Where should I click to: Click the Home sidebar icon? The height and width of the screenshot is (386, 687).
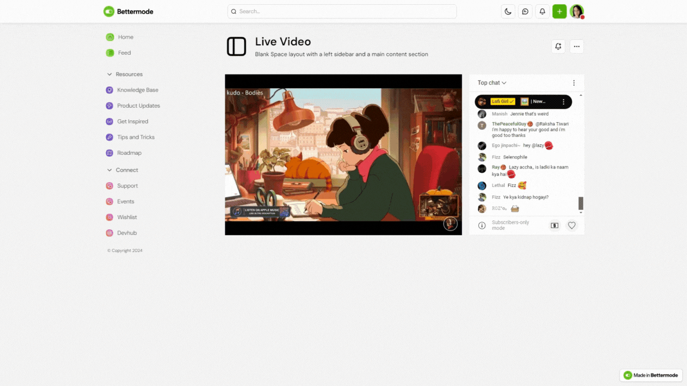click(110, 37)
